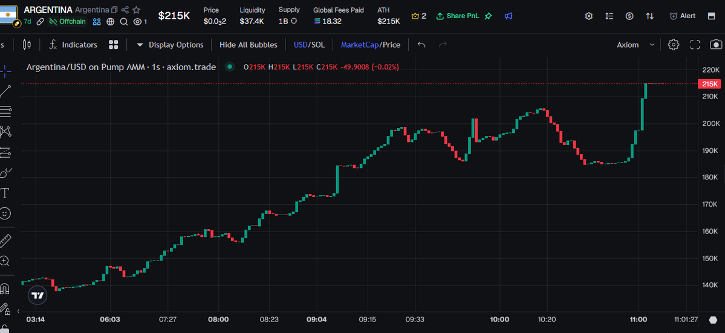Open the blue megaphone announcements icon
This screenshot has height=333, width=725.
(509, 16)
